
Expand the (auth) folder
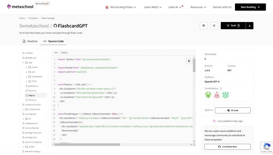point(26,67)
